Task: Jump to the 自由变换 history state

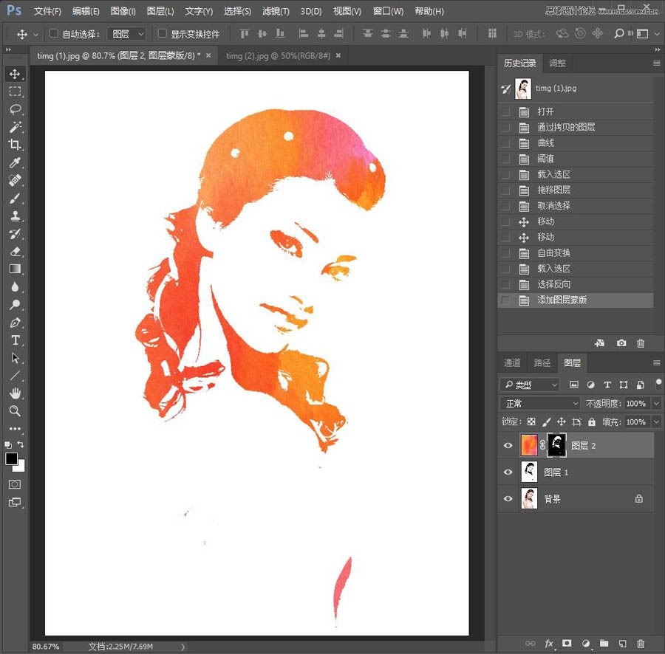Action: click(x=553, y=253)
